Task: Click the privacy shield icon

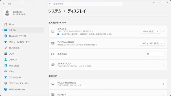Action: click(6, 83)
